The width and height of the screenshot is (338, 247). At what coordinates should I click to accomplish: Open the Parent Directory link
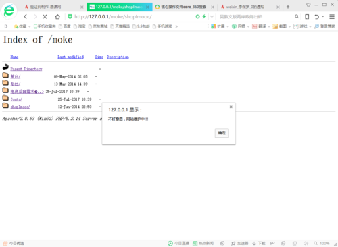tap(26, 69)
